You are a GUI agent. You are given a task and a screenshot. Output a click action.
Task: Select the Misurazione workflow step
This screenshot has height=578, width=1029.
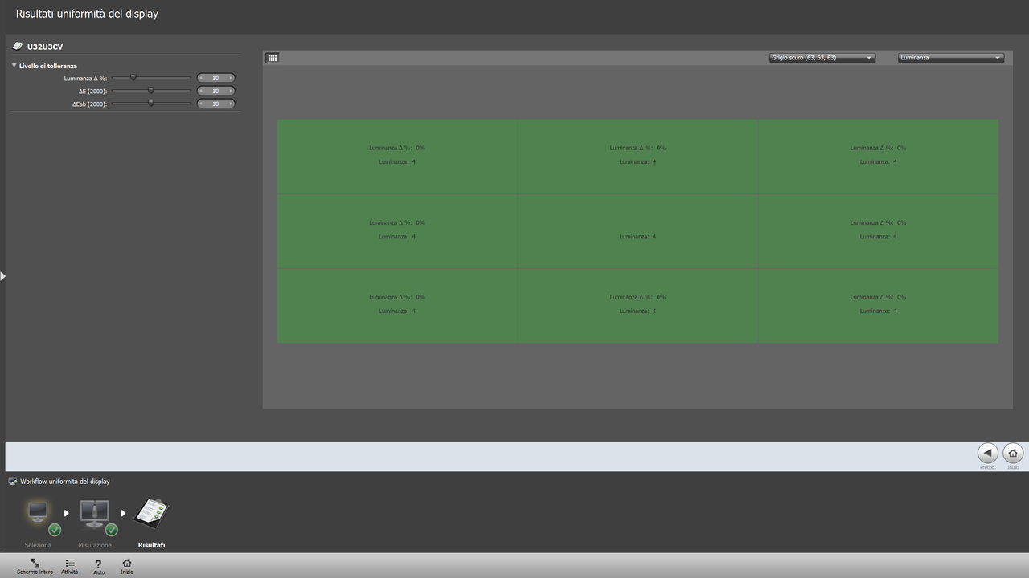[95, 520]
